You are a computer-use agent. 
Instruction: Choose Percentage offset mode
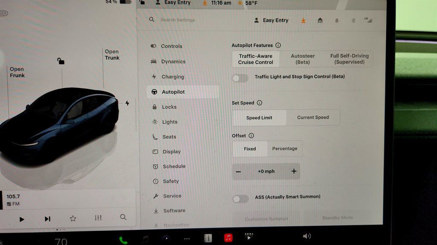(x=285, y=148)
